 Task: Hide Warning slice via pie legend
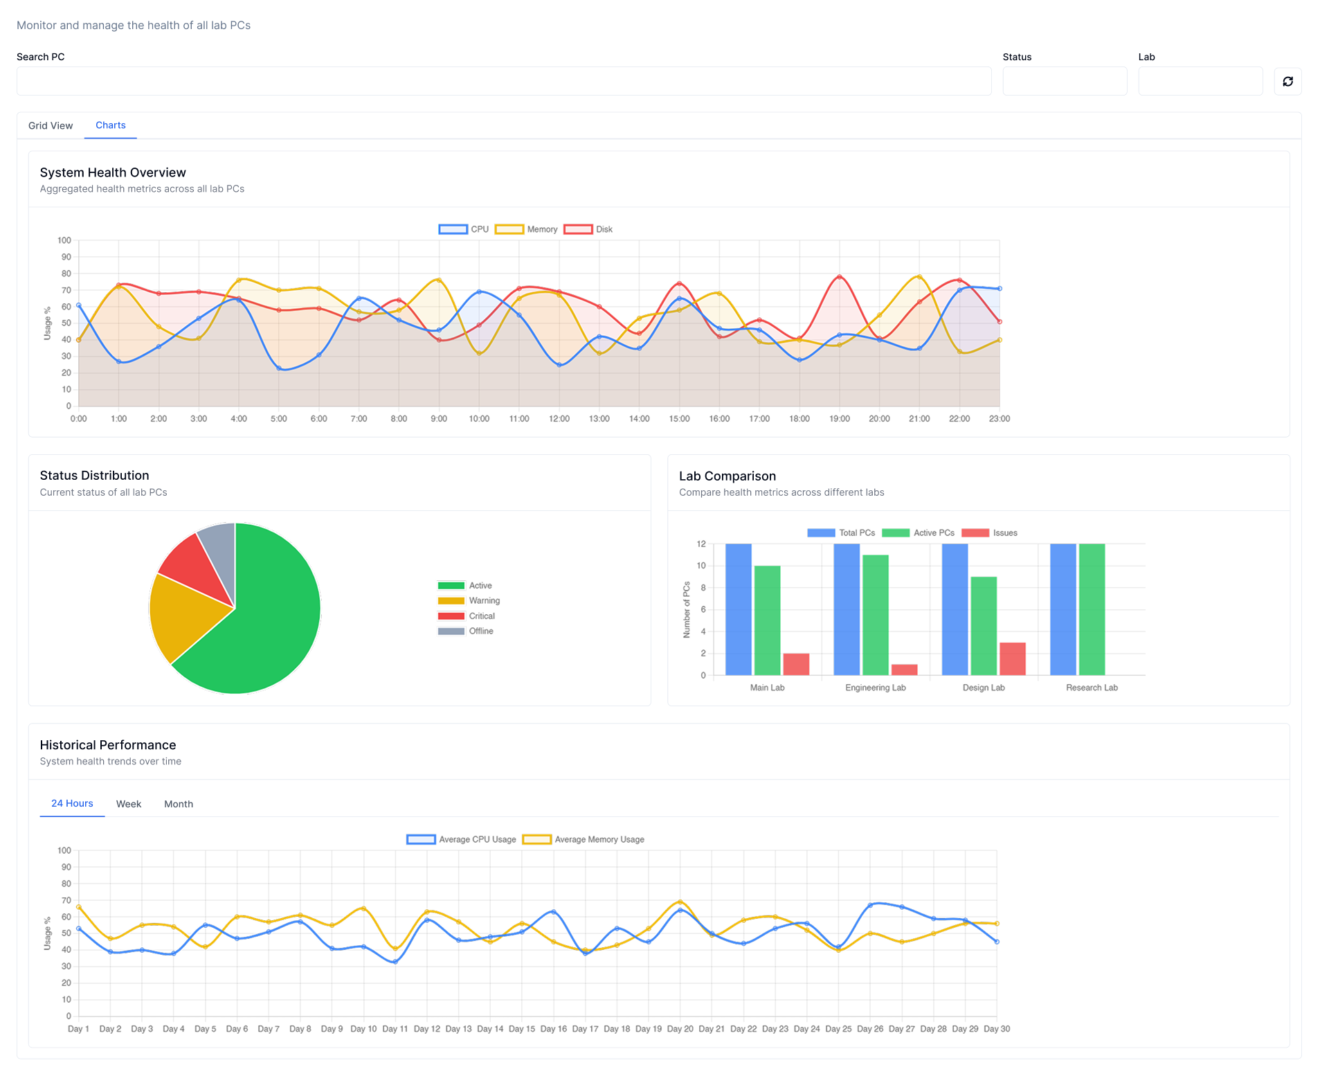tap(469, 601)
